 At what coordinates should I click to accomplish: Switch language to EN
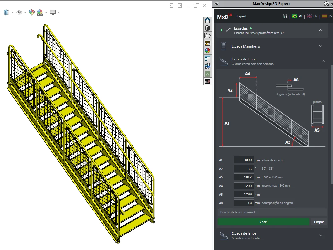312,16
